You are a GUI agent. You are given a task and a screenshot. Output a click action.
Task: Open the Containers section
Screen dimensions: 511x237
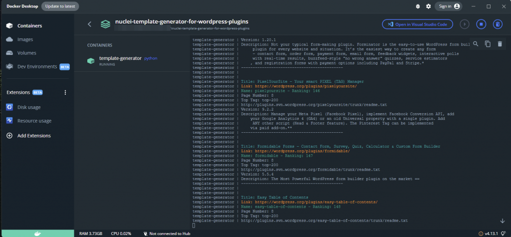(29, 26)
